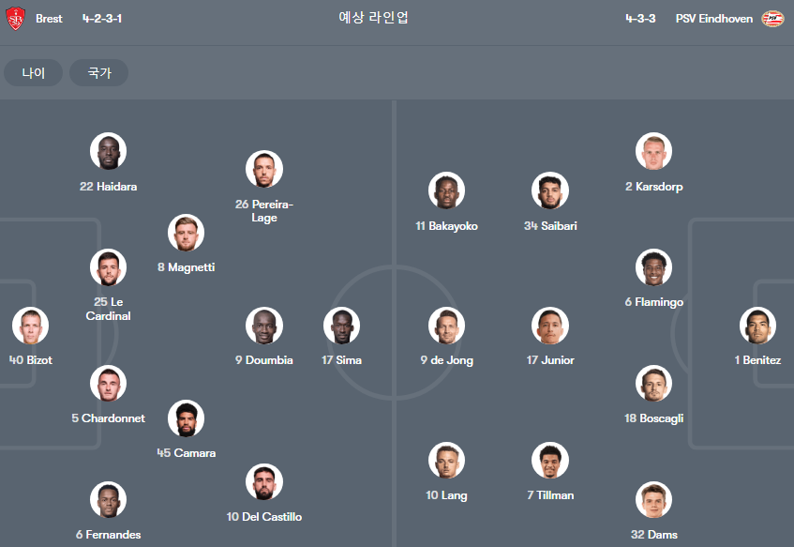Click the PSV Eindhoven club logo
Screen dimensions: 794x547
(x=772, y=19)
